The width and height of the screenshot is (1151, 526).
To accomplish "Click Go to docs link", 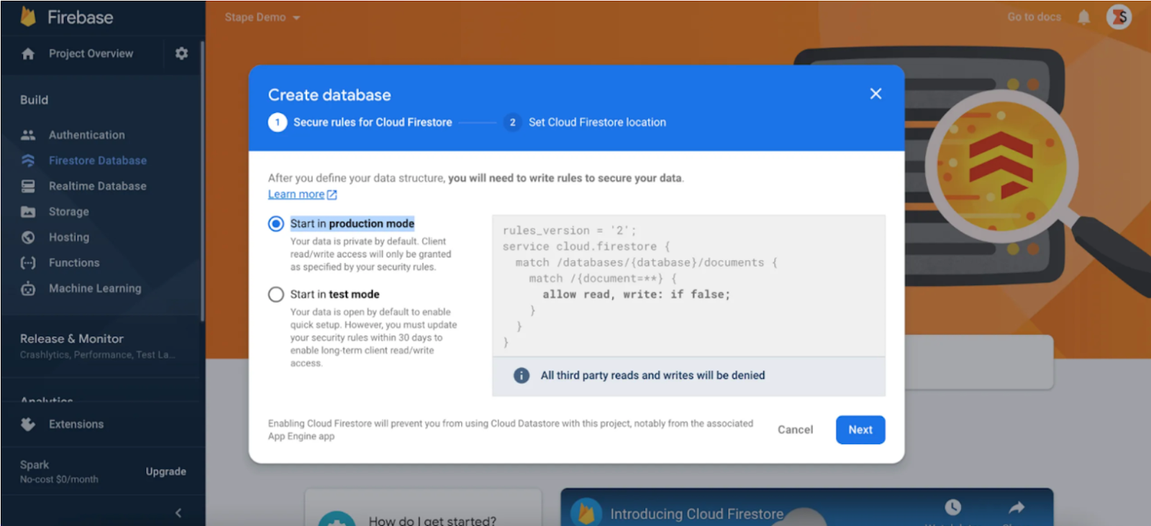I will coord(1034,17).
